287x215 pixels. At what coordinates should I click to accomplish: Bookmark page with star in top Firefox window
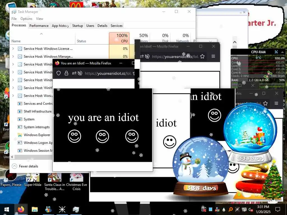[202, 56]
